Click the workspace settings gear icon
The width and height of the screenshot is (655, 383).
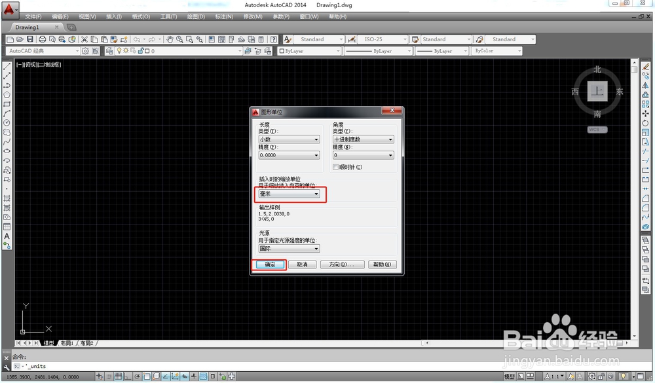point(85,51)
